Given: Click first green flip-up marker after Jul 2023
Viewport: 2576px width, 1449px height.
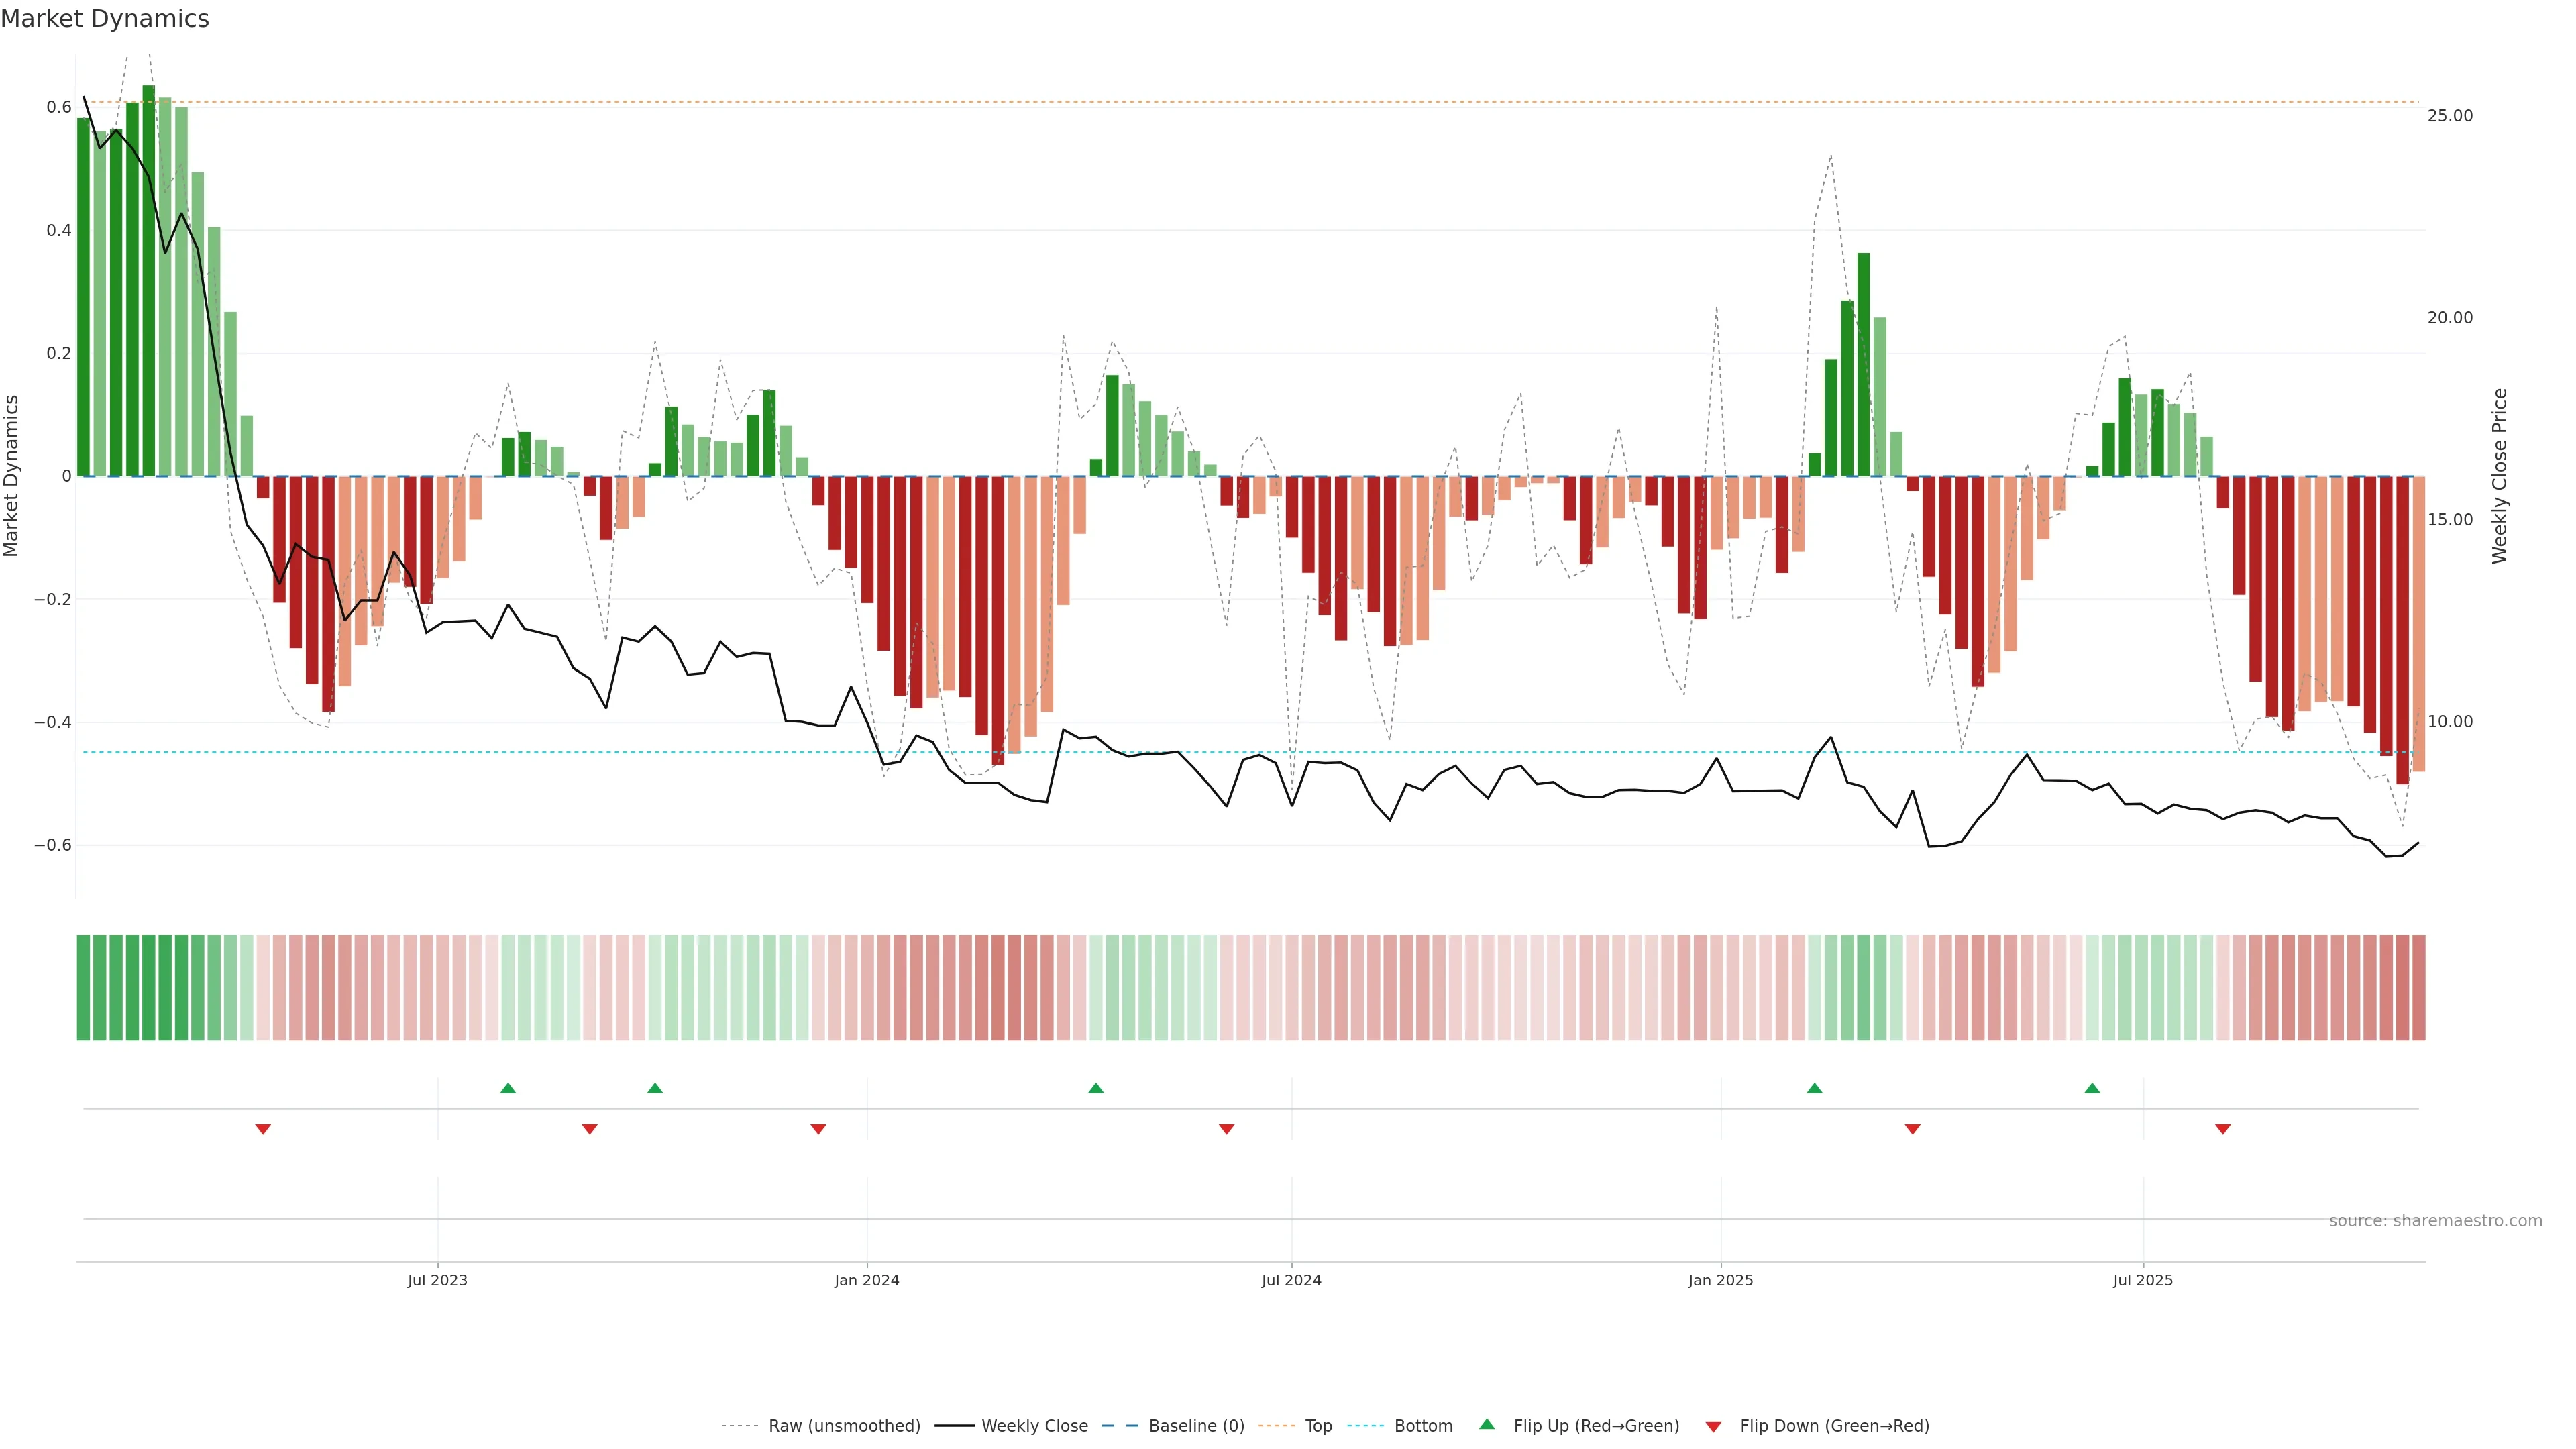Looking at the screenshot, I should point(508,1088).
